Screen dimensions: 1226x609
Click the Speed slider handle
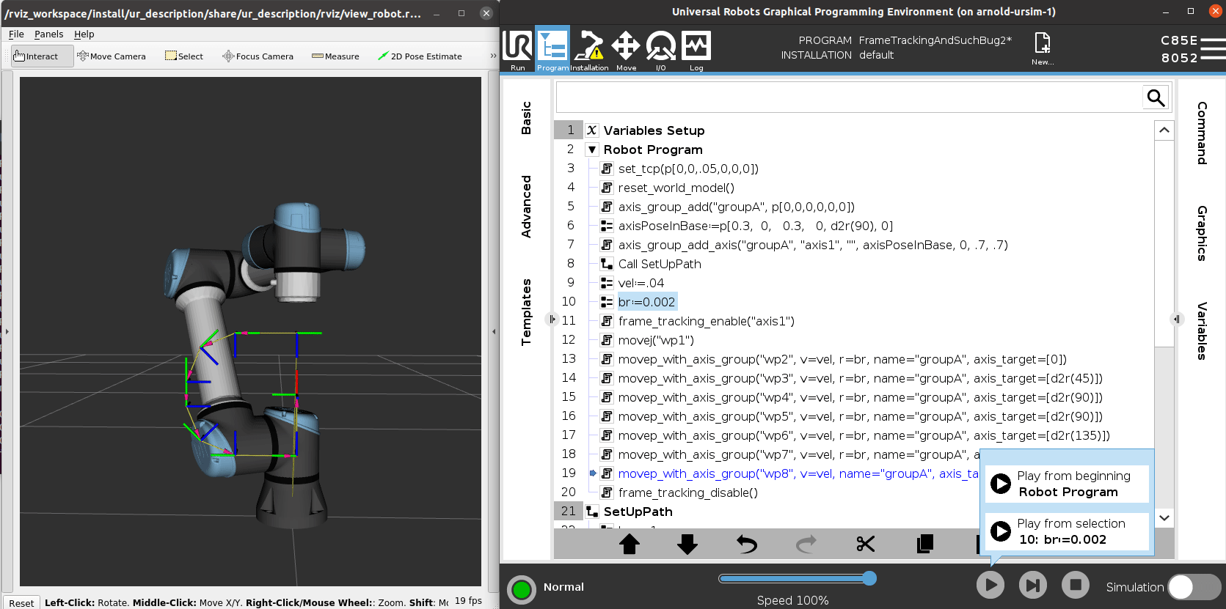coord(869,578)
